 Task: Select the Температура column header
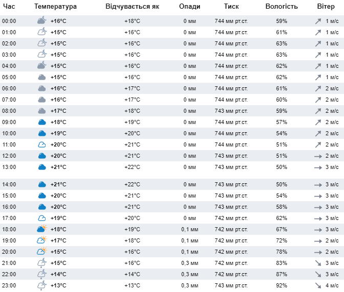pos(55,7)
